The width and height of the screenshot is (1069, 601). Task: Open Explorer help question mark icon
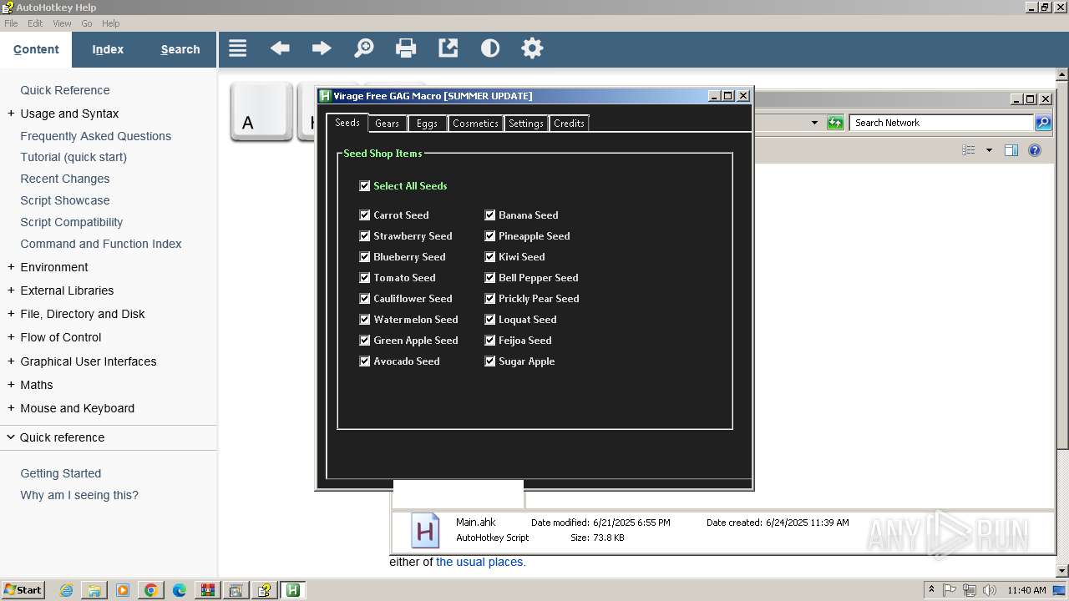(1035, 150)
